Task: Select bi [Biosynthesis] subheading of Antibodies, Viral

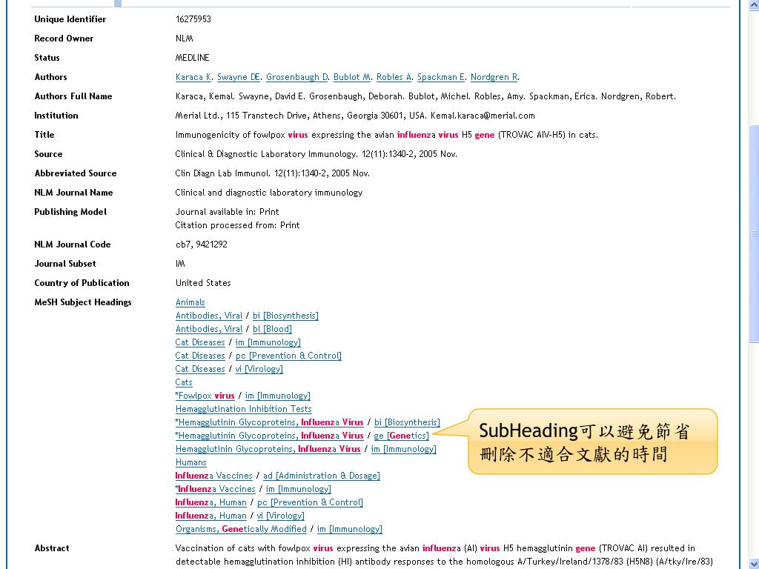Action: click(285, 316)
